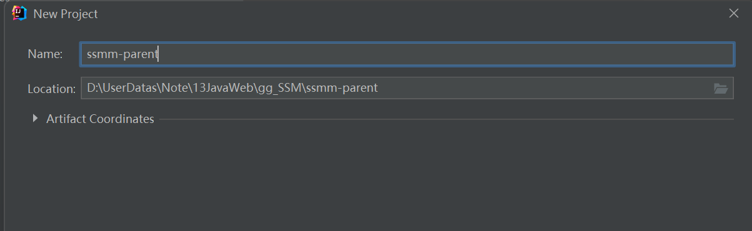Screen dimensions: 752x231
Task: Click the IntelliJ IDEA logo in title bar
Action: 19,13
